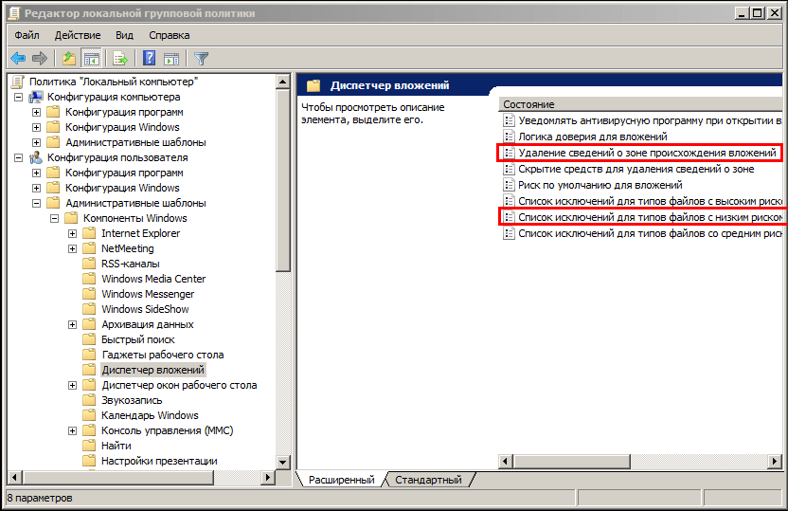Screen dimensions: 788x511
Task: Select policy Удаление сведений о зоне происхождения вложений
Action: 647,153
